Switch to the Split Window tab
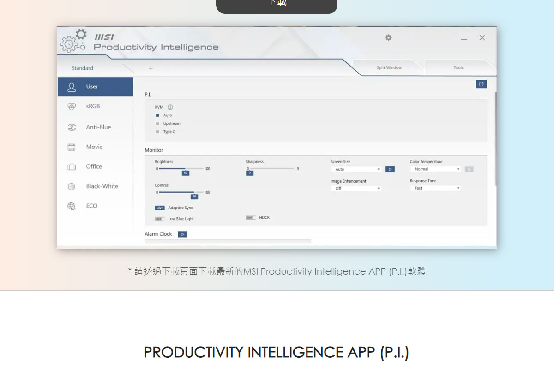Image resolution: width=554 pixels, height=380 pixels. 389,67
